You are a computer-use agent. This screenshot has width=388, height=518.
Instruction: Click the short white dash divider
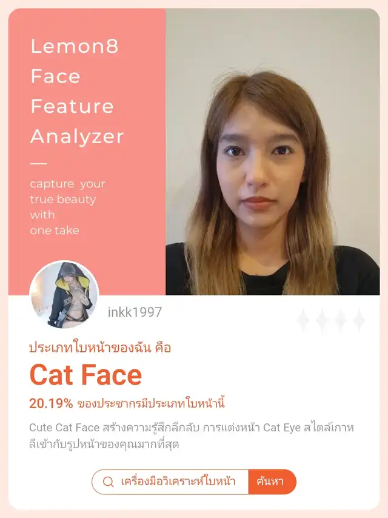38,163
